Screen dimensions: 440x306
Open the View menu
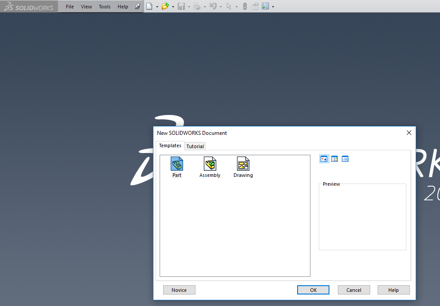click(x=86, y=7)
